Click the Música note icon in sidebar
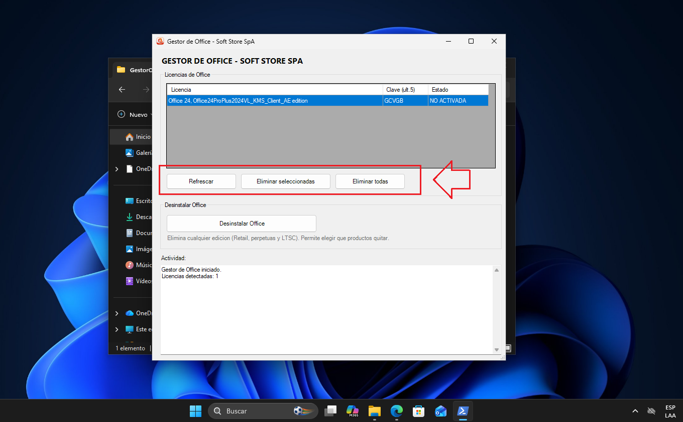The image size is (683, 422). pos(130,265)
